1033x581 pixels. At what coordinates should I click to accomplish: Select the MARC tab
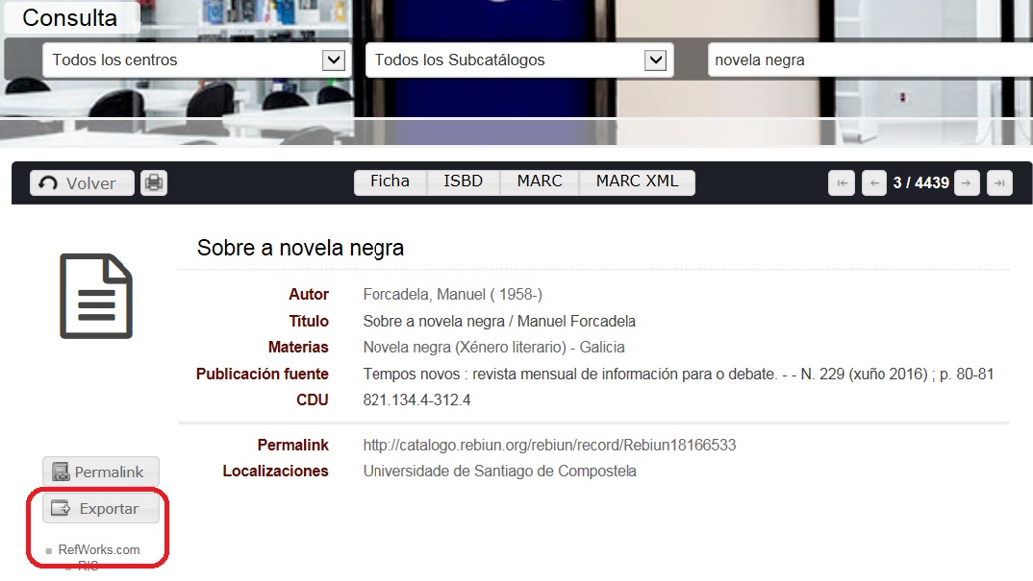(540, 182)
